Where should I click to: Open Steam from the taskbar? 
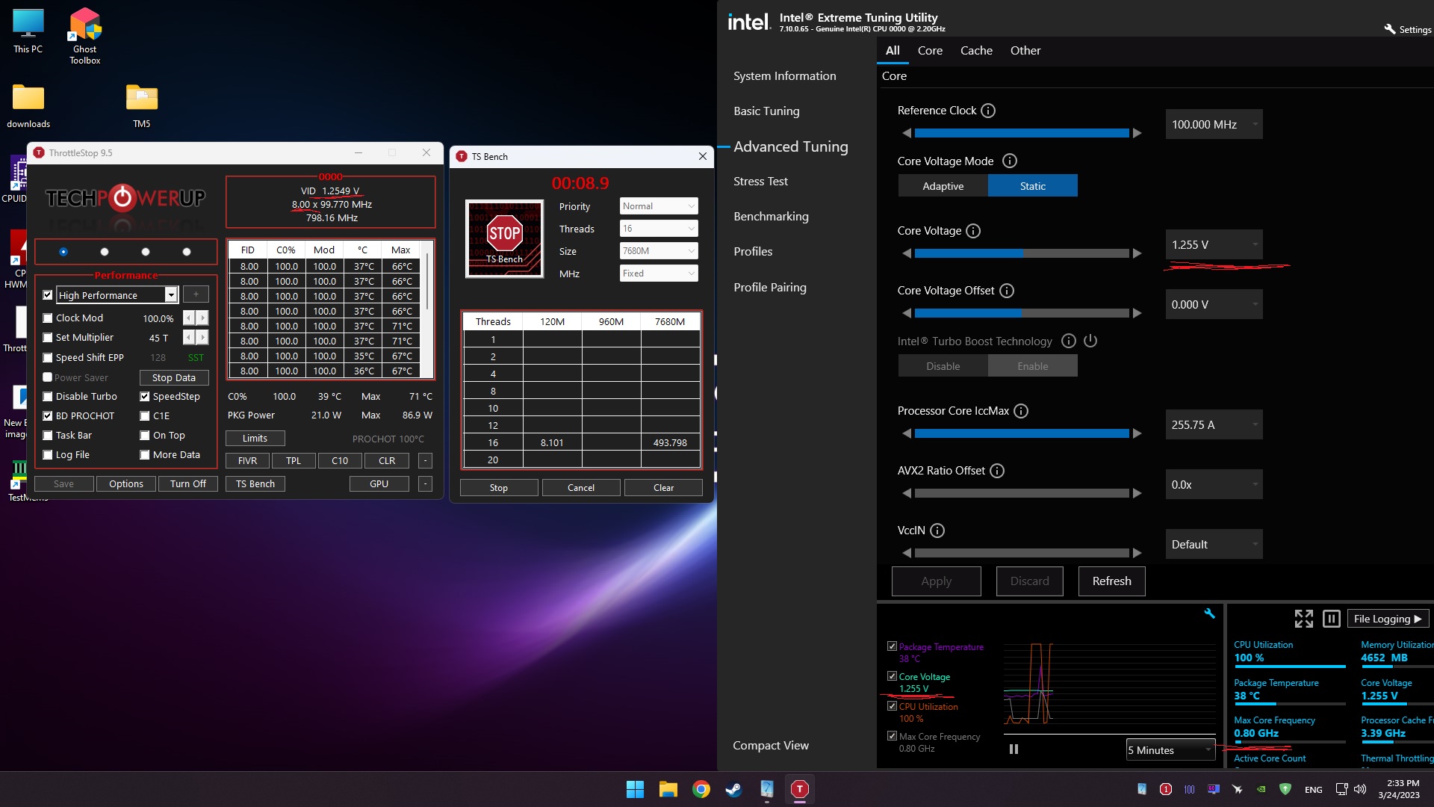(x=733, y=789)
